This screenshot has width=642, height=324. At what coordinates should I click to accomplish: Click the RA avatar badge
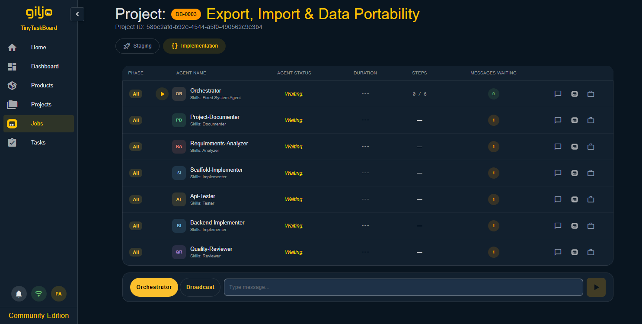tap(179, 147)
